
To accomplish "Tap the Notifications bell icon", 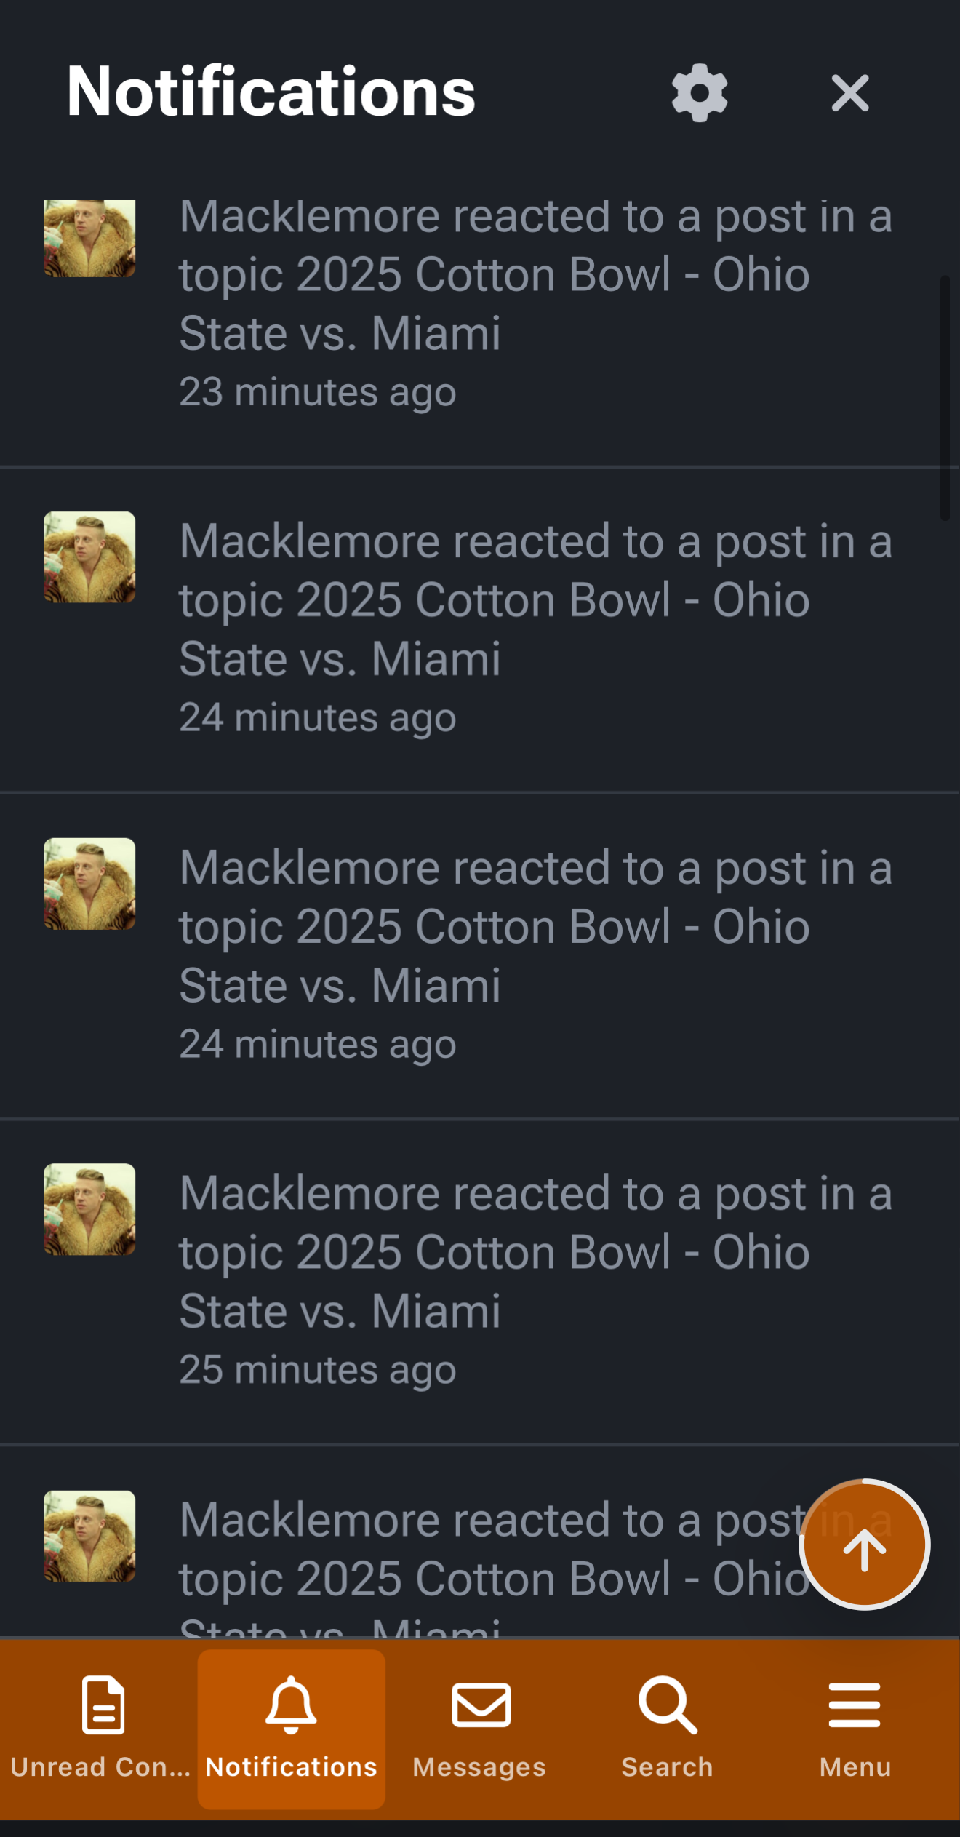I will pos(291,1705).
